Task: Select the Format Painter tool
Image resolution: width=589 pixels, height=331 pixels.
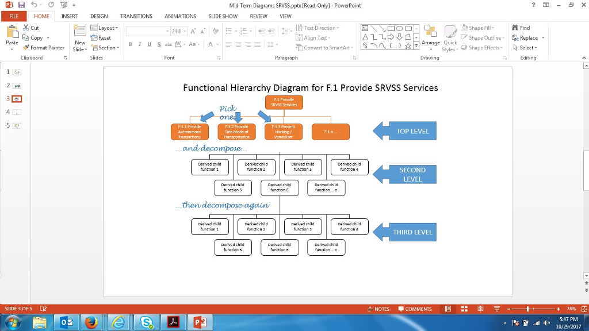Action: (44, 48)
